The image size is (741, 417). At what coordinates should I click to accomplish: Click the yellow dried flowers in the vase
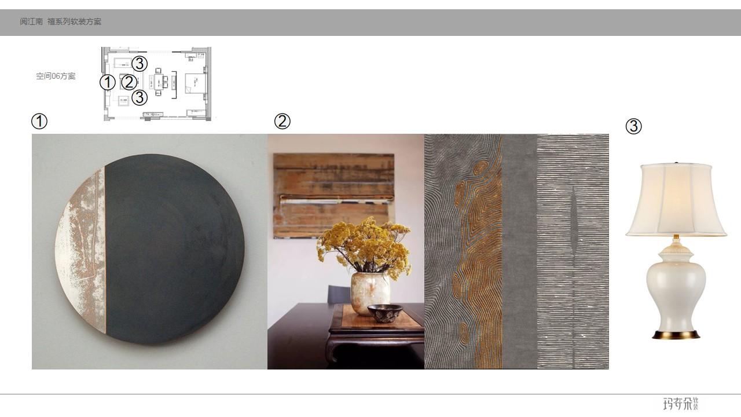click(x=365, y=246)
